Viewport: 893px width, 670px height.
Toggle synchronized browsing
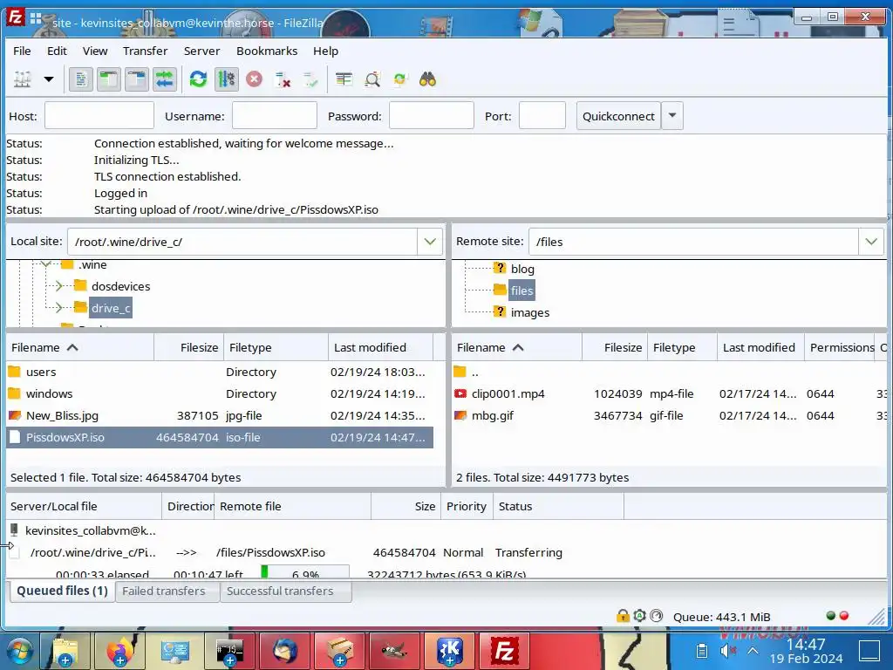tap(399, 79)
